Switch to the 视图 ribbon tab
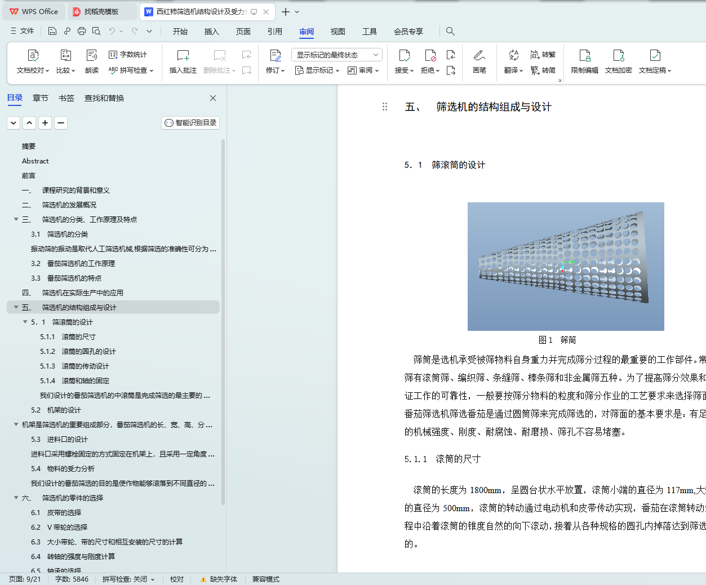The width and height of the screenshot is (706, 585). pos(338,32)
